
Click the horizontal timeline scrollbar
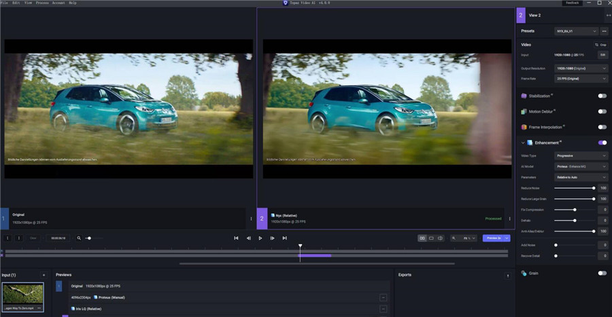317,263
